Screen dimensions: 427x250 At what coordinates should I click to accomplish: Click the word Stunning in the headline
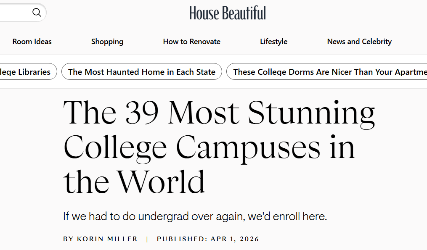pyautogui.click(x=311, y=113)
